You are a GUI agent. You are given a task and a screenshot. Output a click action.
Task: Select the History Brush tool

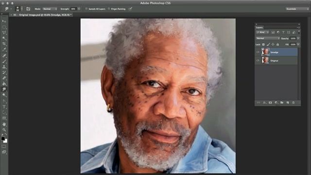[4, 72]
